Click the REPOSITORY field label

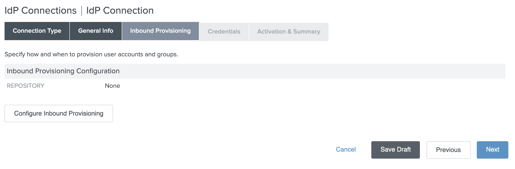point(25,86)
